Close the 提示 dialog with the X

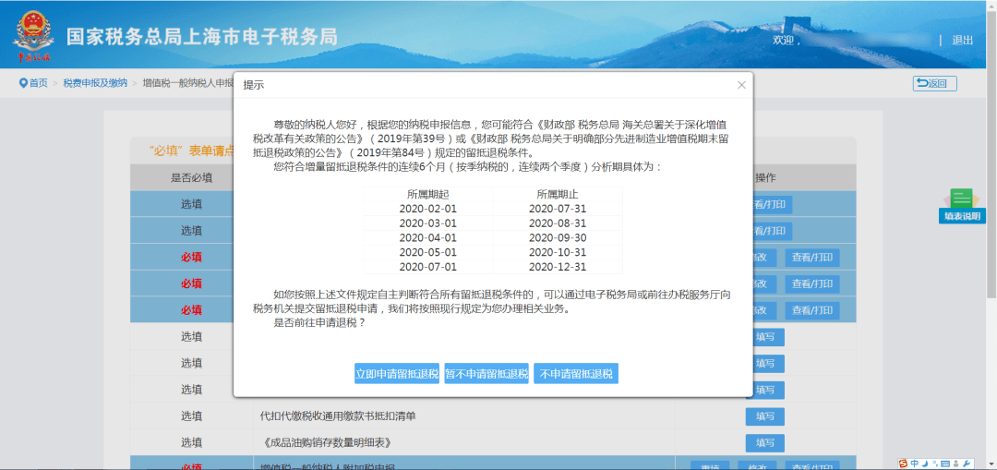pyautogui.click(x=740, y=85)
